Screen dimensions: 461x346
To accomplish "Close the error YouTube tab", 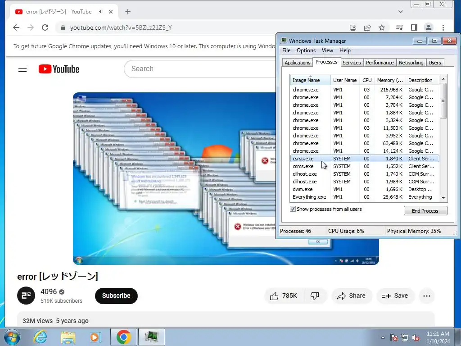I will 111,12.
